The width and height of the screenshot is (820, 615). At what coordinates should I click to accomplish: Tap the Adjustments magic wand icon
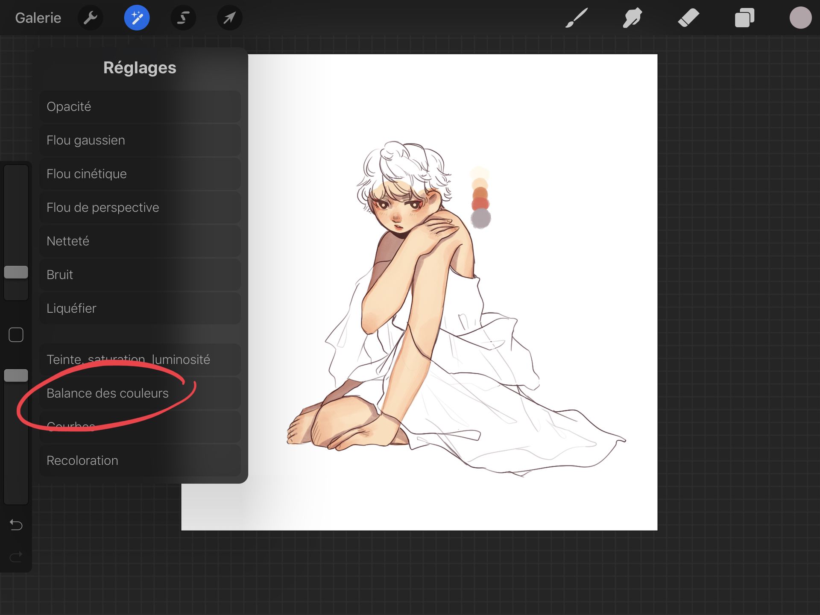click(x=137, y=18)
